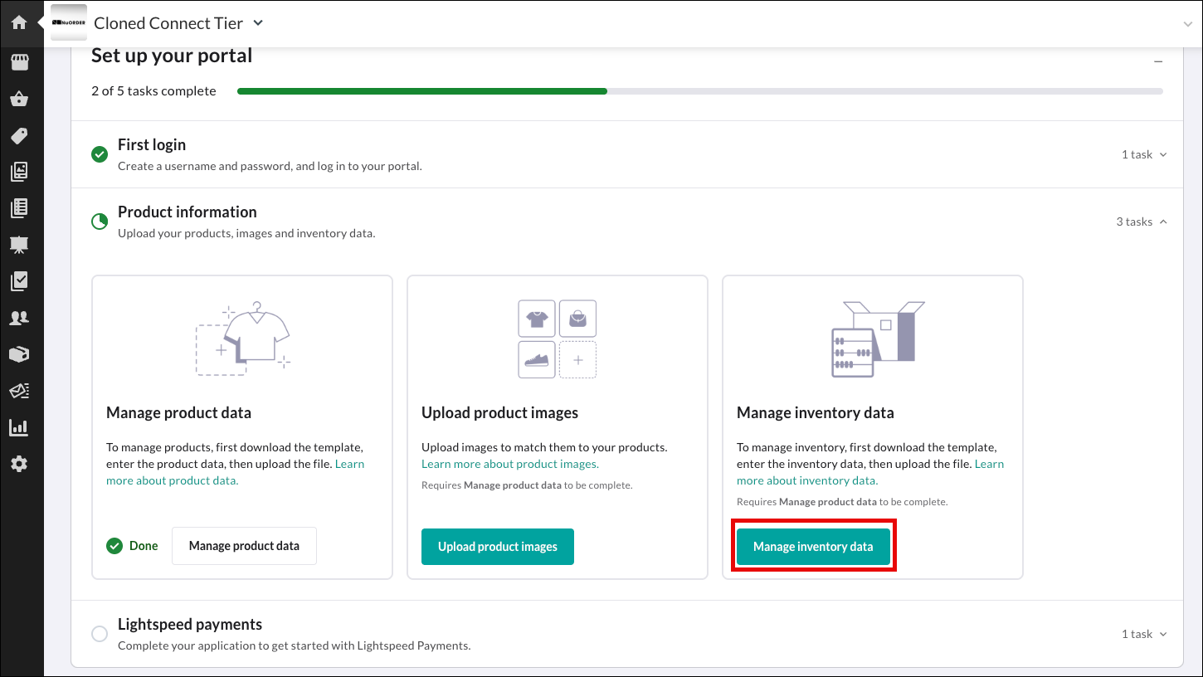The height and width of the screenshot is (677, 1203).
Task: Open Learn more about product images link
Action: 510,464
